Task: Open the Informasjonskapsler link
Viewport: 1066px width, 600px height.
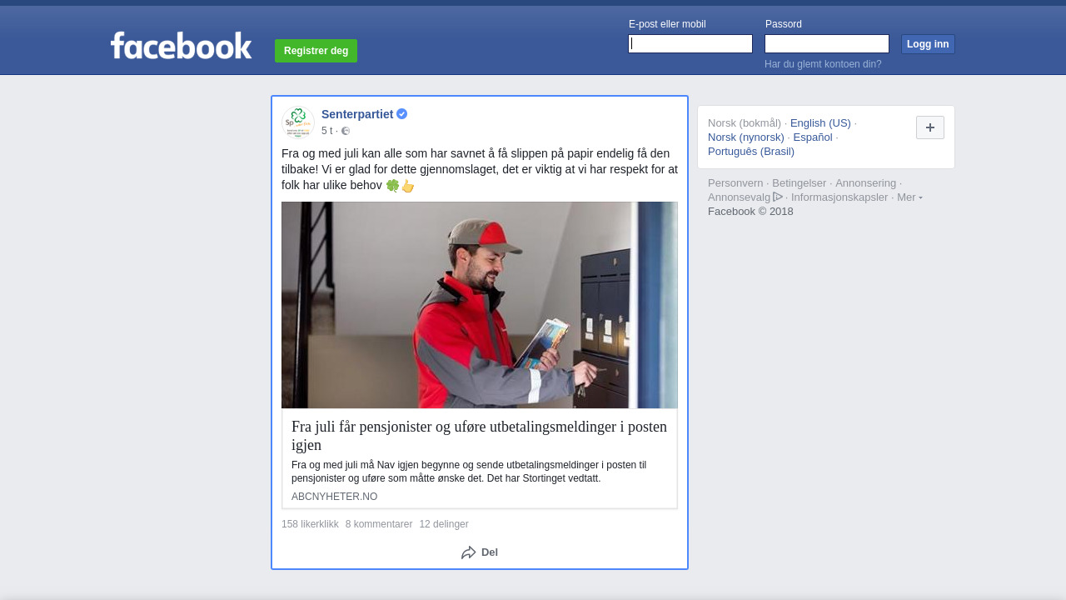Action: (x=839, y=197)
